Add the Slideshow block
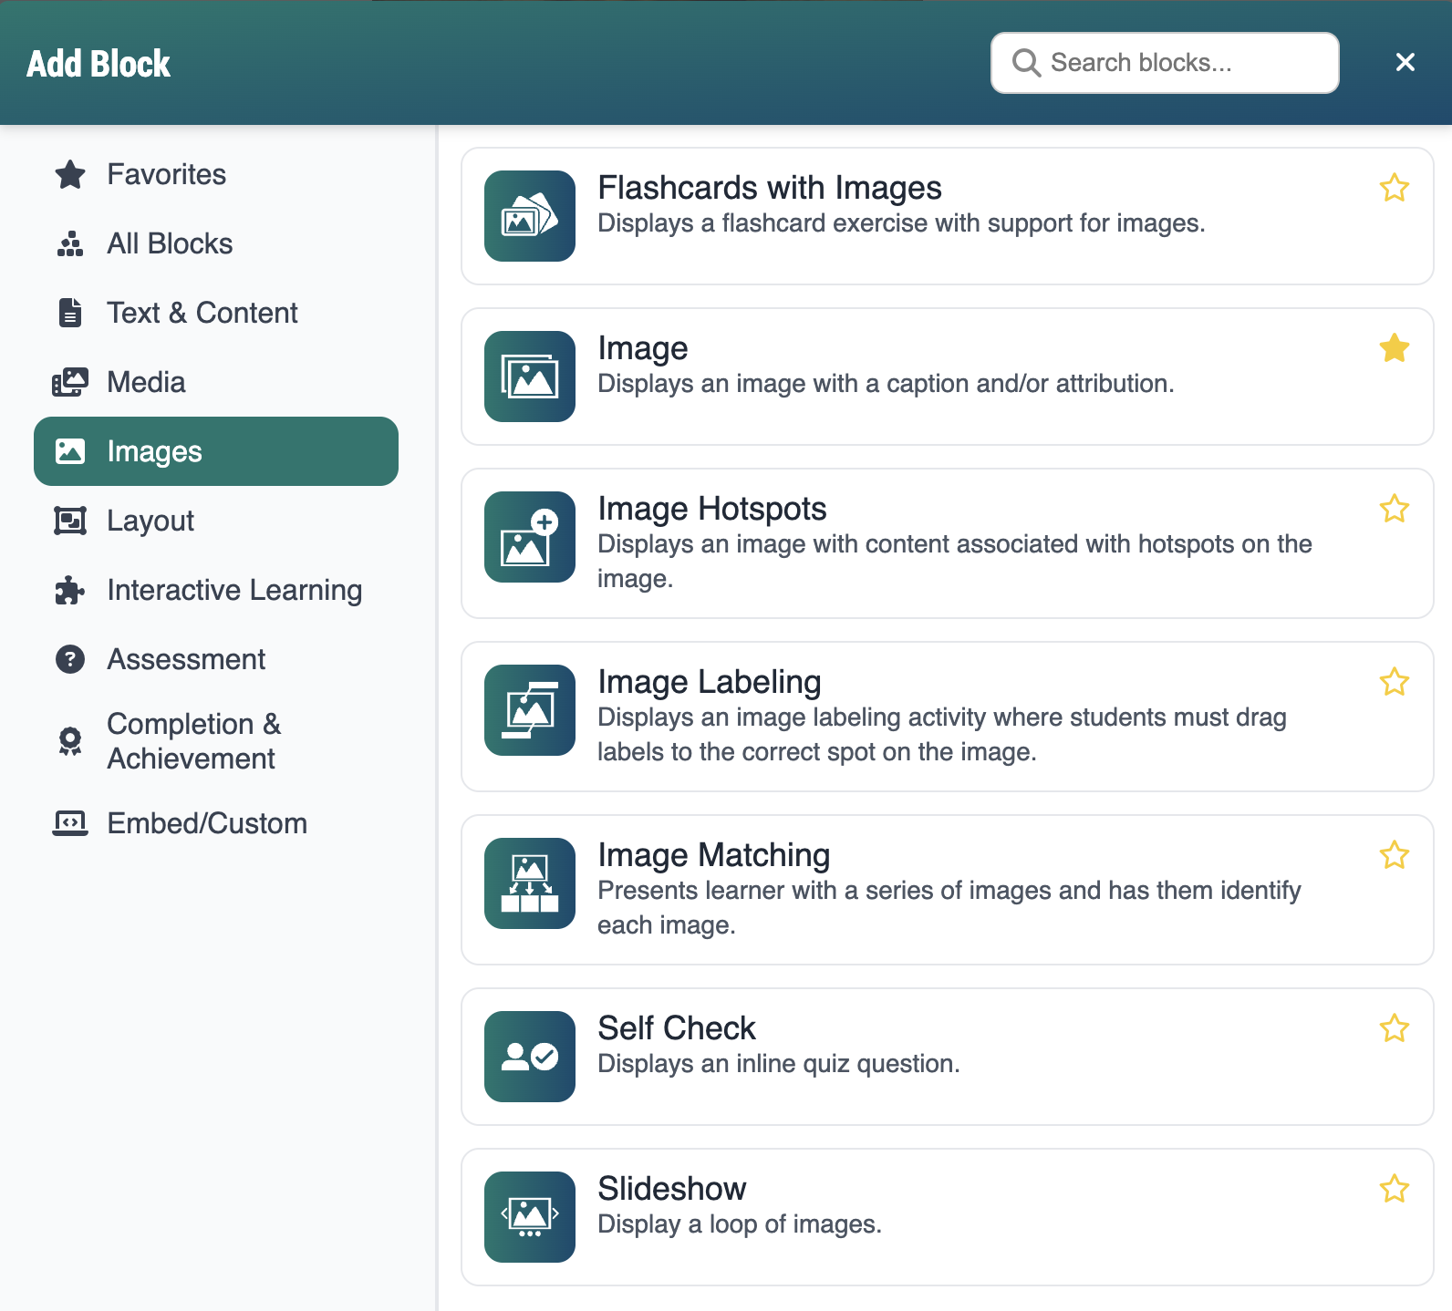The width and height of the screenshot is (1452, 1311). coord(948,1217)
